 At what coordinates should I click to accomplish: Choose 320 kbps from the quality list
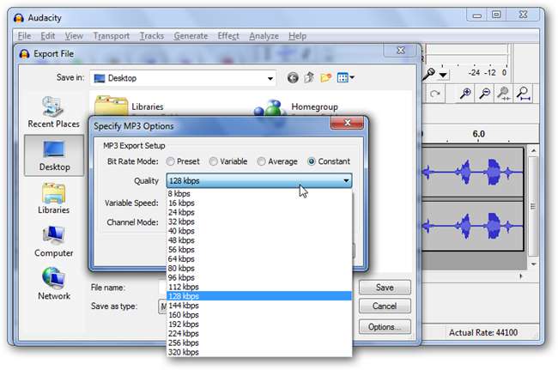click(183, 351)
